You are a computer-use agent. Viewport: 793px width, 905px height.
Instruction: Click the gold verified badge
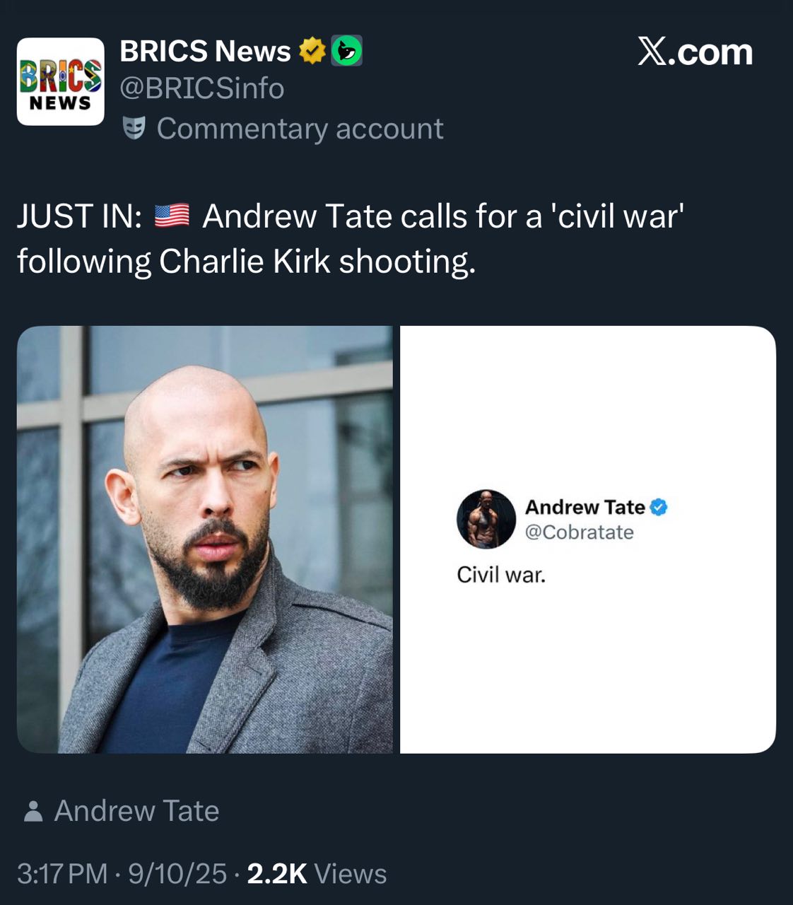(312, 51)
